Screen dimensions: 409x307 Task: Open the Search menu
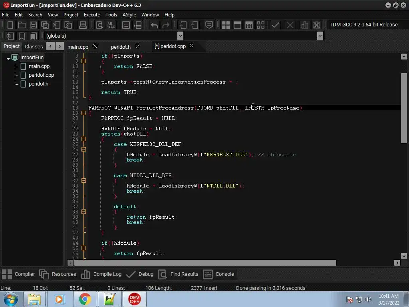(35, 15)
